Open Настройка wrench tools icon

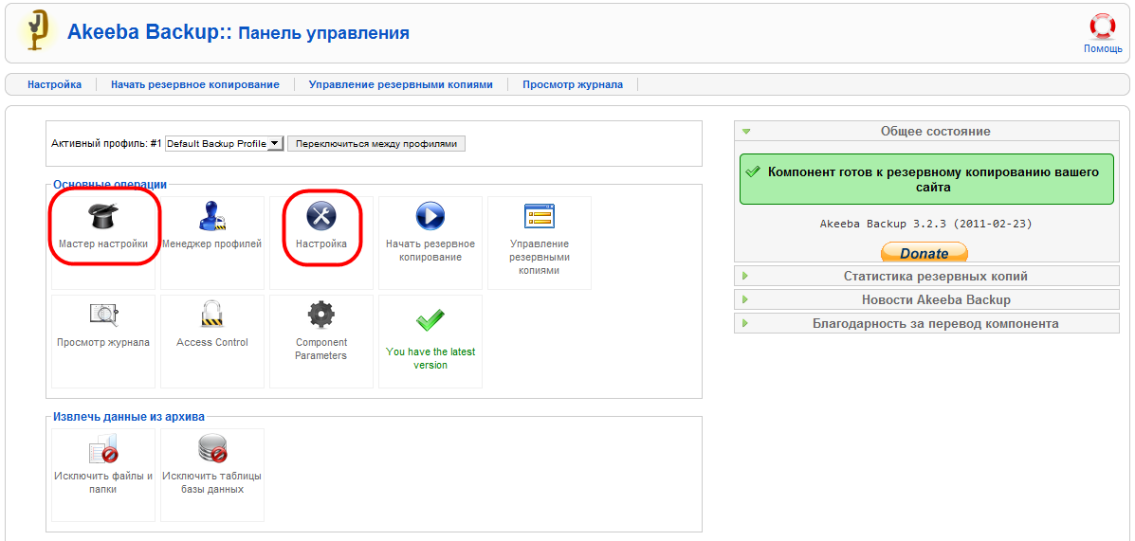pyautogui.click(x=322, y=215)
